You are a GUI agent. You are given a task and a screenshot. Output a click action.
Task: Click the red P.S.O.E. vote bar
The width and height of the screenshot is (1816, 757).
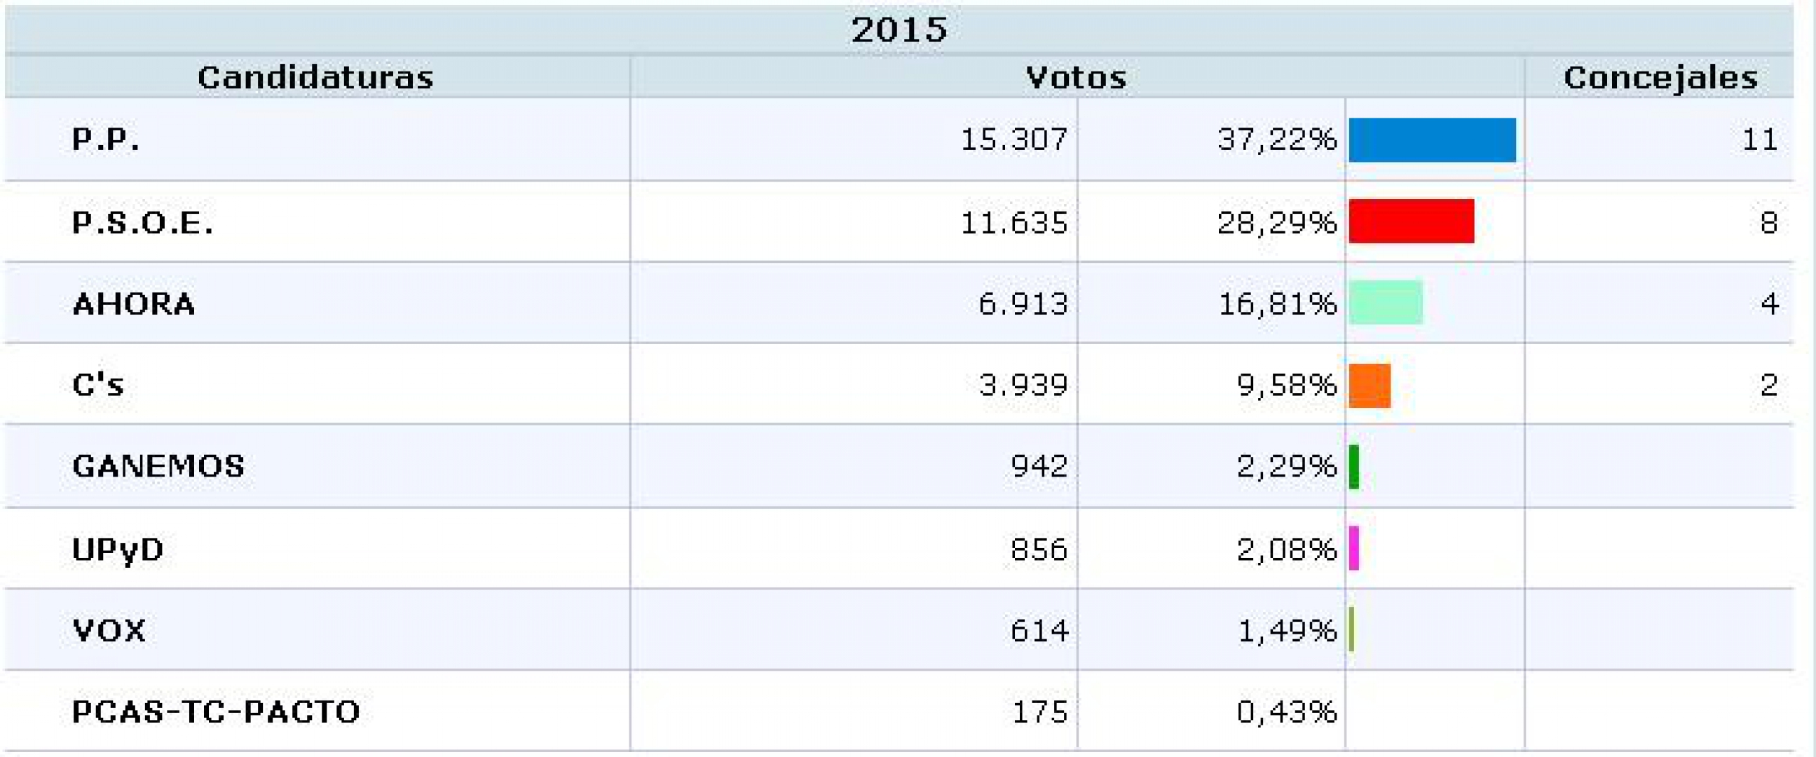[1412, 221]
